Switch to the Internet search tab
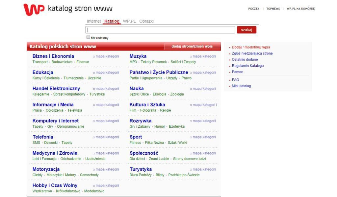Viewport: 337px width, 197px height. [x=94, y=21]
